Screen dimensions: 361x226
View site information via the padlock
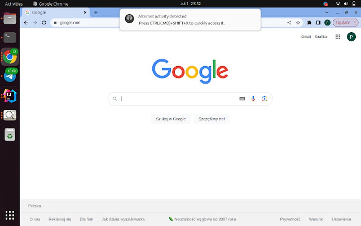click(x=55, y=22)
